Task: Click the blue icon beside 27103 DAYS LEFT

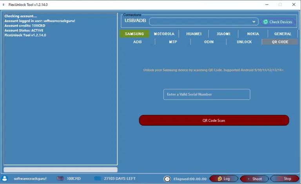Action: click(98, 179)
